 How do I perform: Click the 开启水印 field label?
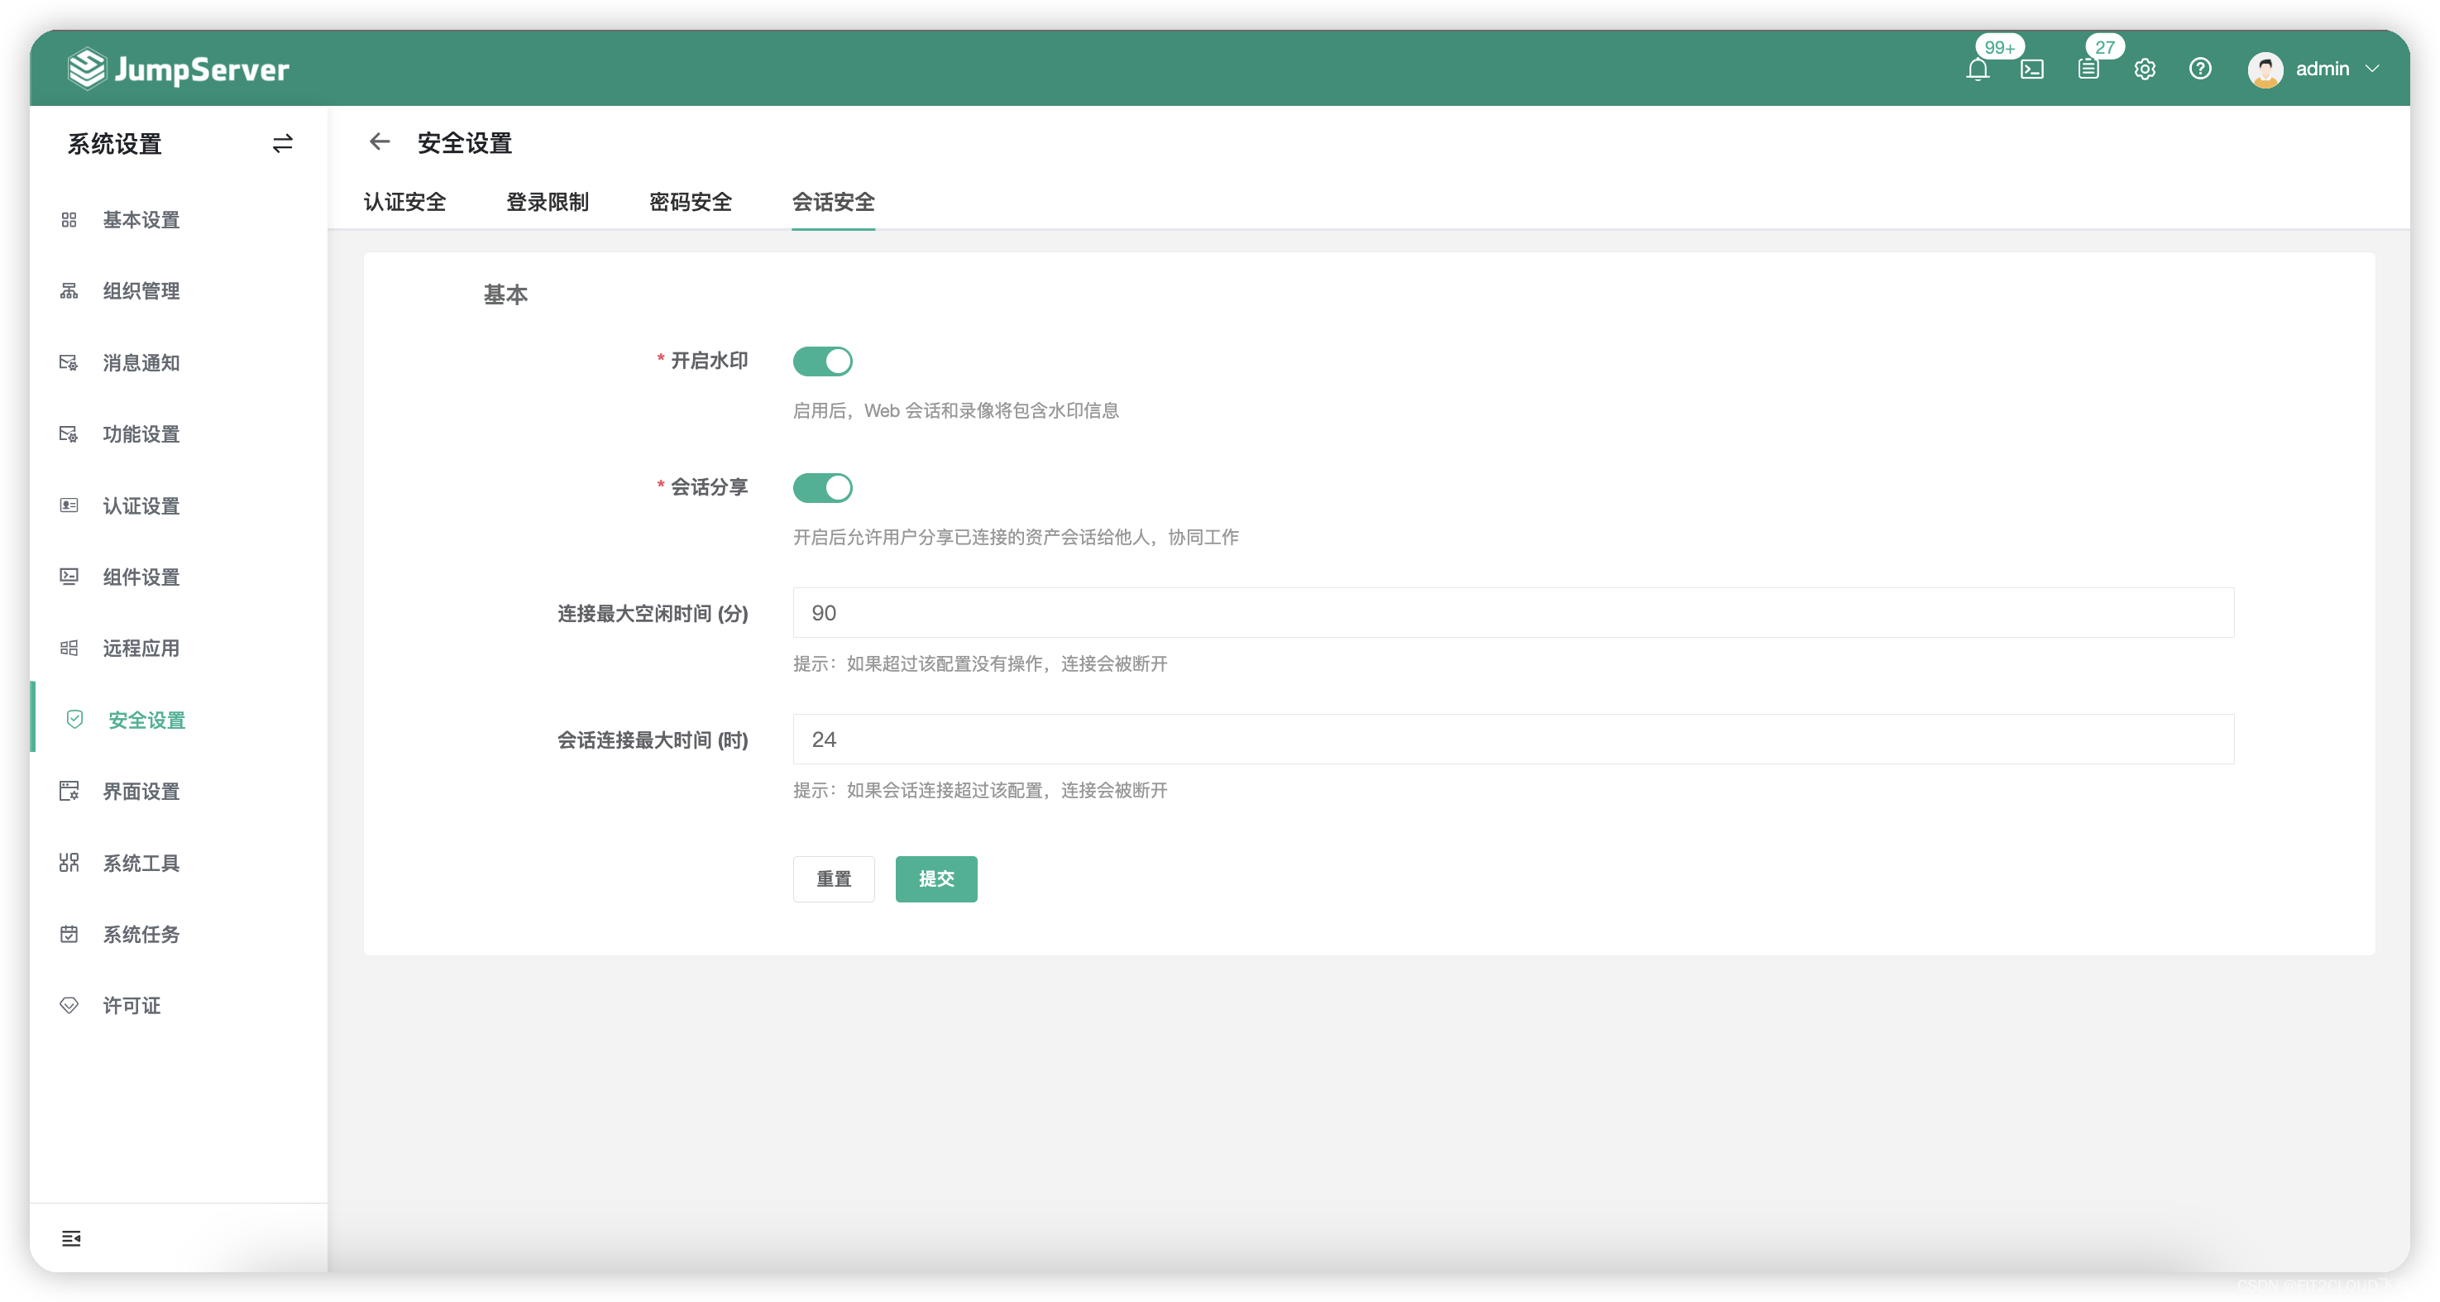pos(710,361)
